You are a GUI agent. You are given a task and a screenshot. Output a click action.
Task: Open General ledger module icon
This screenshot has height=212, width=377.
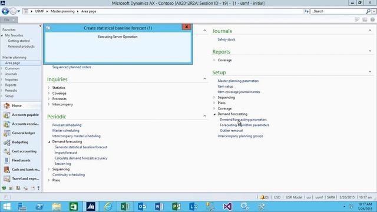[x=6, y=133]
